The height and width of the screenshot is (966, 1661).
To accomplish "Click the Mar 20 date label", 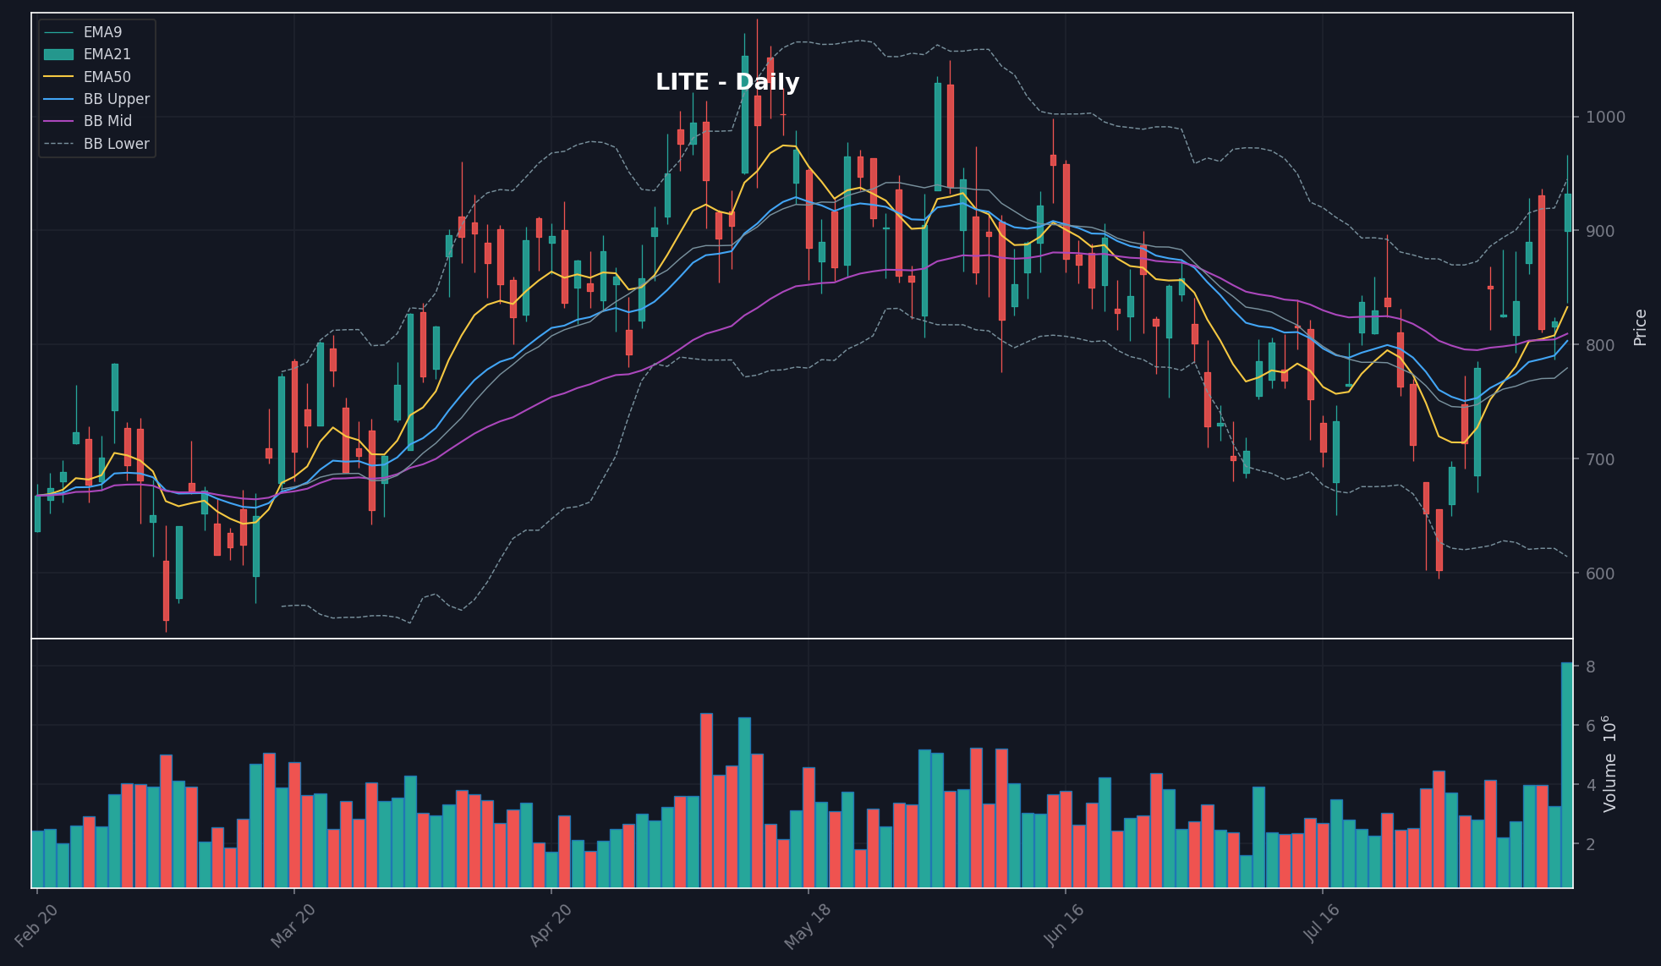I will click(x=293, y=925).
